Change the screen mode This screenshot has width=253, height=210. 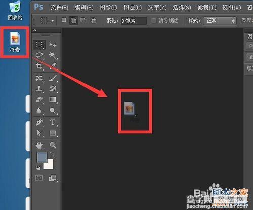click(53, 178)
